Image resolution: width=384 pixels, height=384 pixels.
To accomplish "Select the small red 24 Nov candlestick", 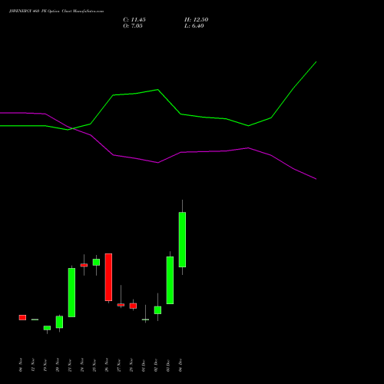I will point(84,265).
